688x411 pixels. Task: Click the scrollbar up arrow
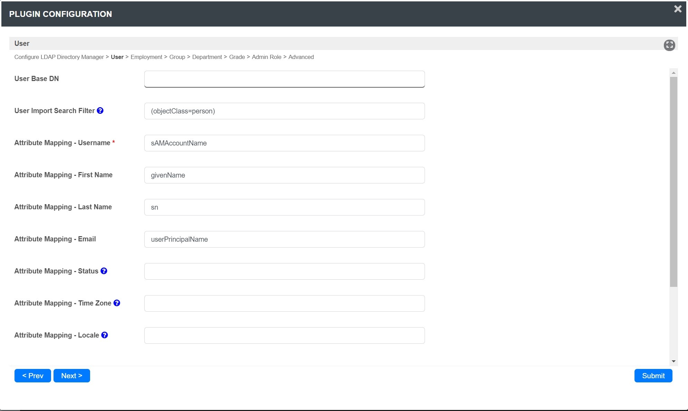[x=673, y=73]
